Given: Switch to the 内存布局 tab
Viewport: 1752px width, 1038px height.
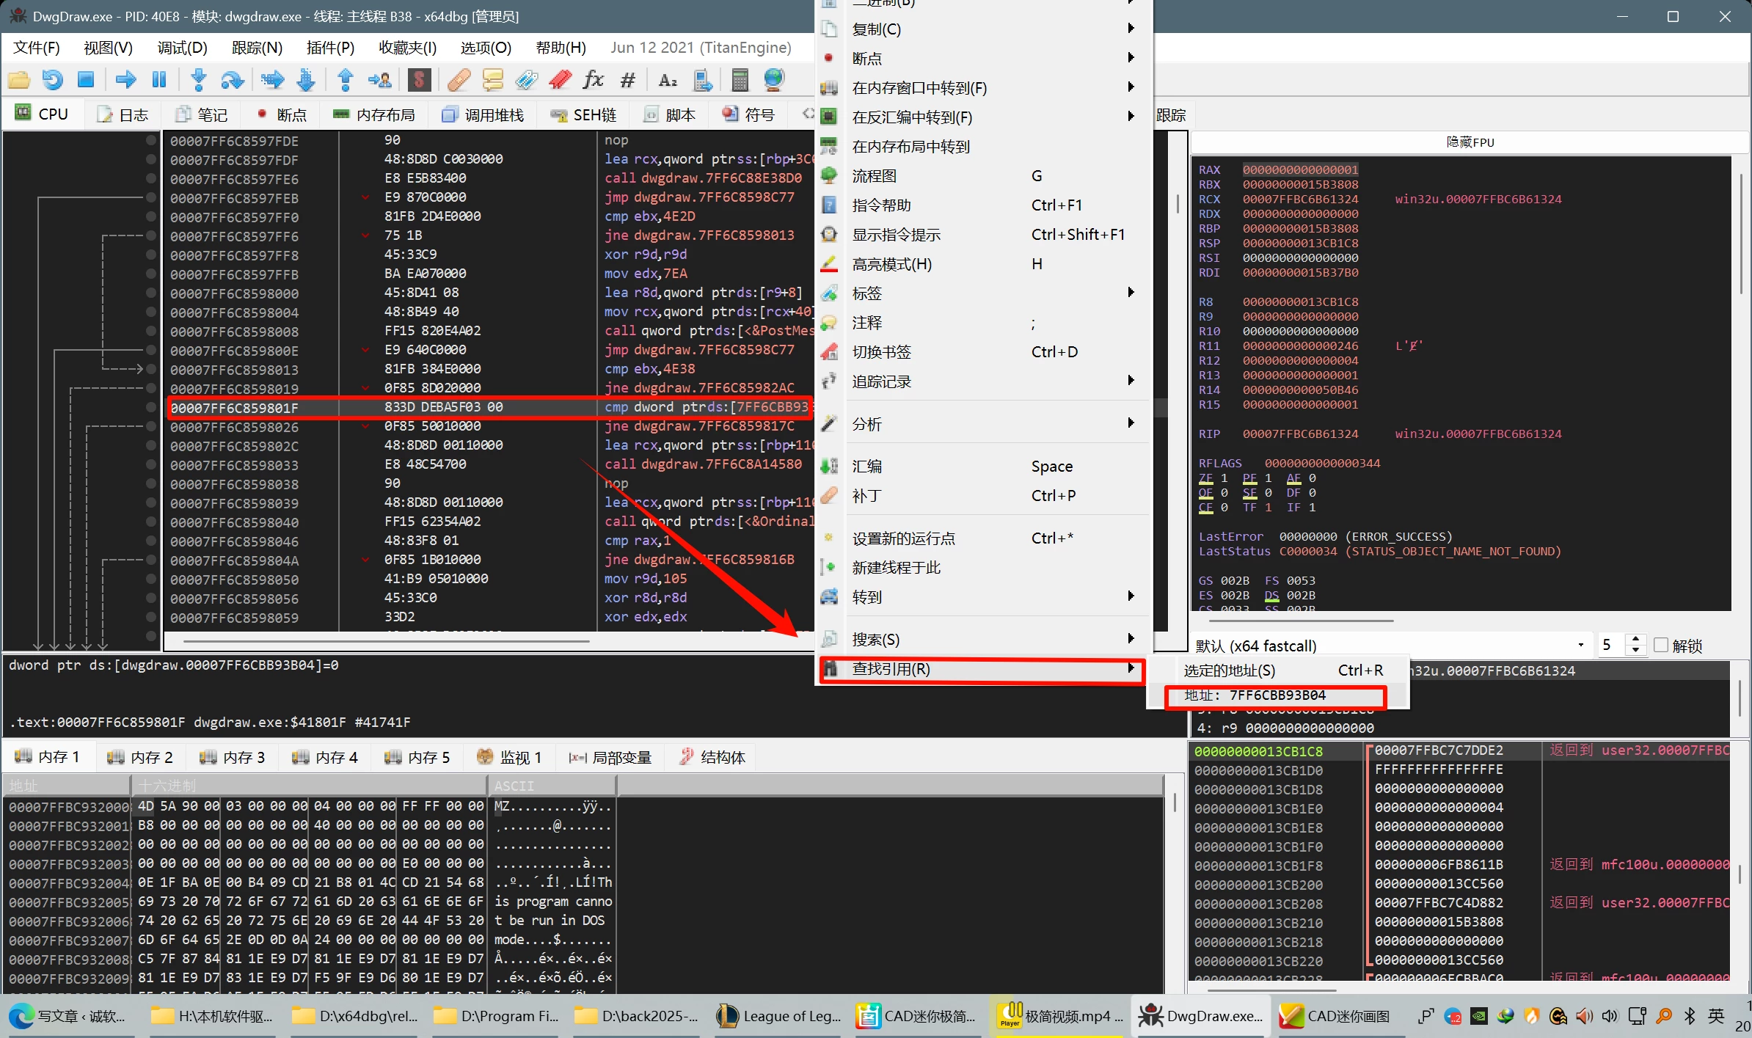Looking at the screenshot, I should tap(374, 114).
